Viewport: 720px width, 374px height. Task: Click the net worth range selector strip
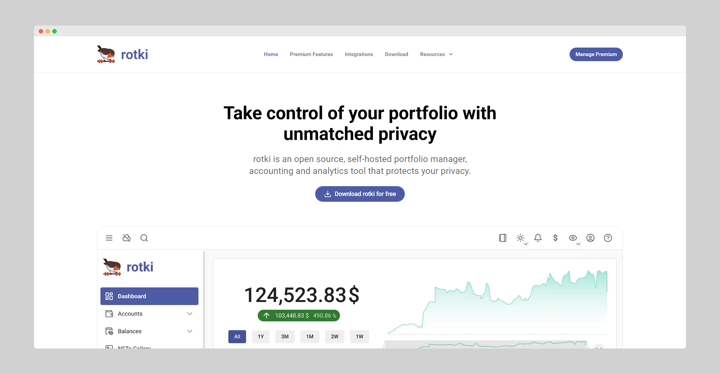pyautogui.click(x=486, y=344)
